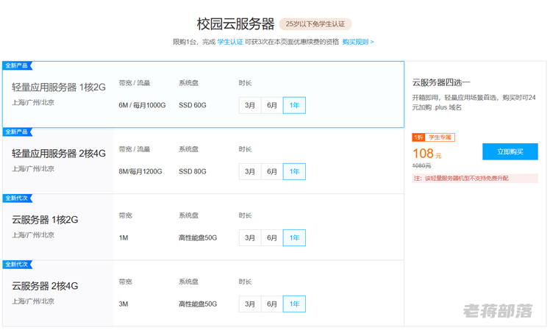550x330 pixels.
Task: Open the 购买规则 link
Action: 358,42
